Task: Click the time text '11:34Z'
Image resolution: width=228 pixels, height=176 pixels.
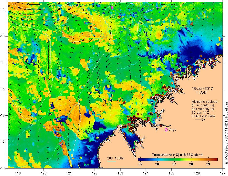Action: pyautogui.click(x=201, y=93)
